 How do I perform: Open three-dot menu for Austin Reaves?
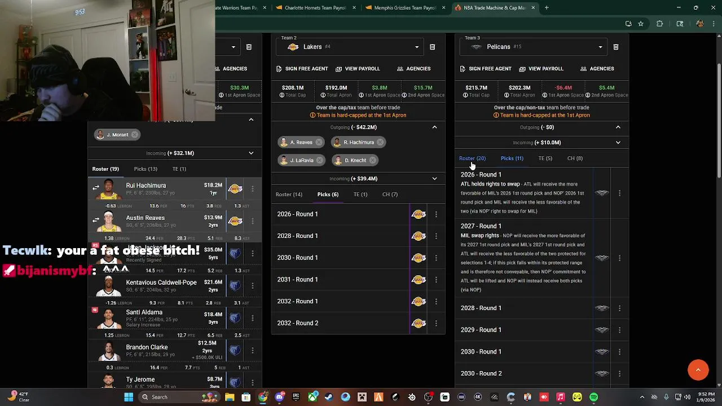point(252,221)
